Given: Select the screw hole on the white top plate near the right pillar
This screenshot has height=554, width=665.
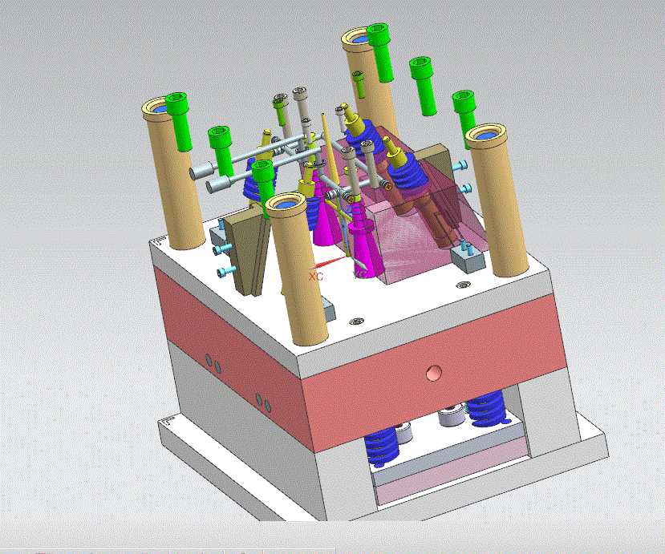Looking at the screenshot, I should (x=463, y=285).
